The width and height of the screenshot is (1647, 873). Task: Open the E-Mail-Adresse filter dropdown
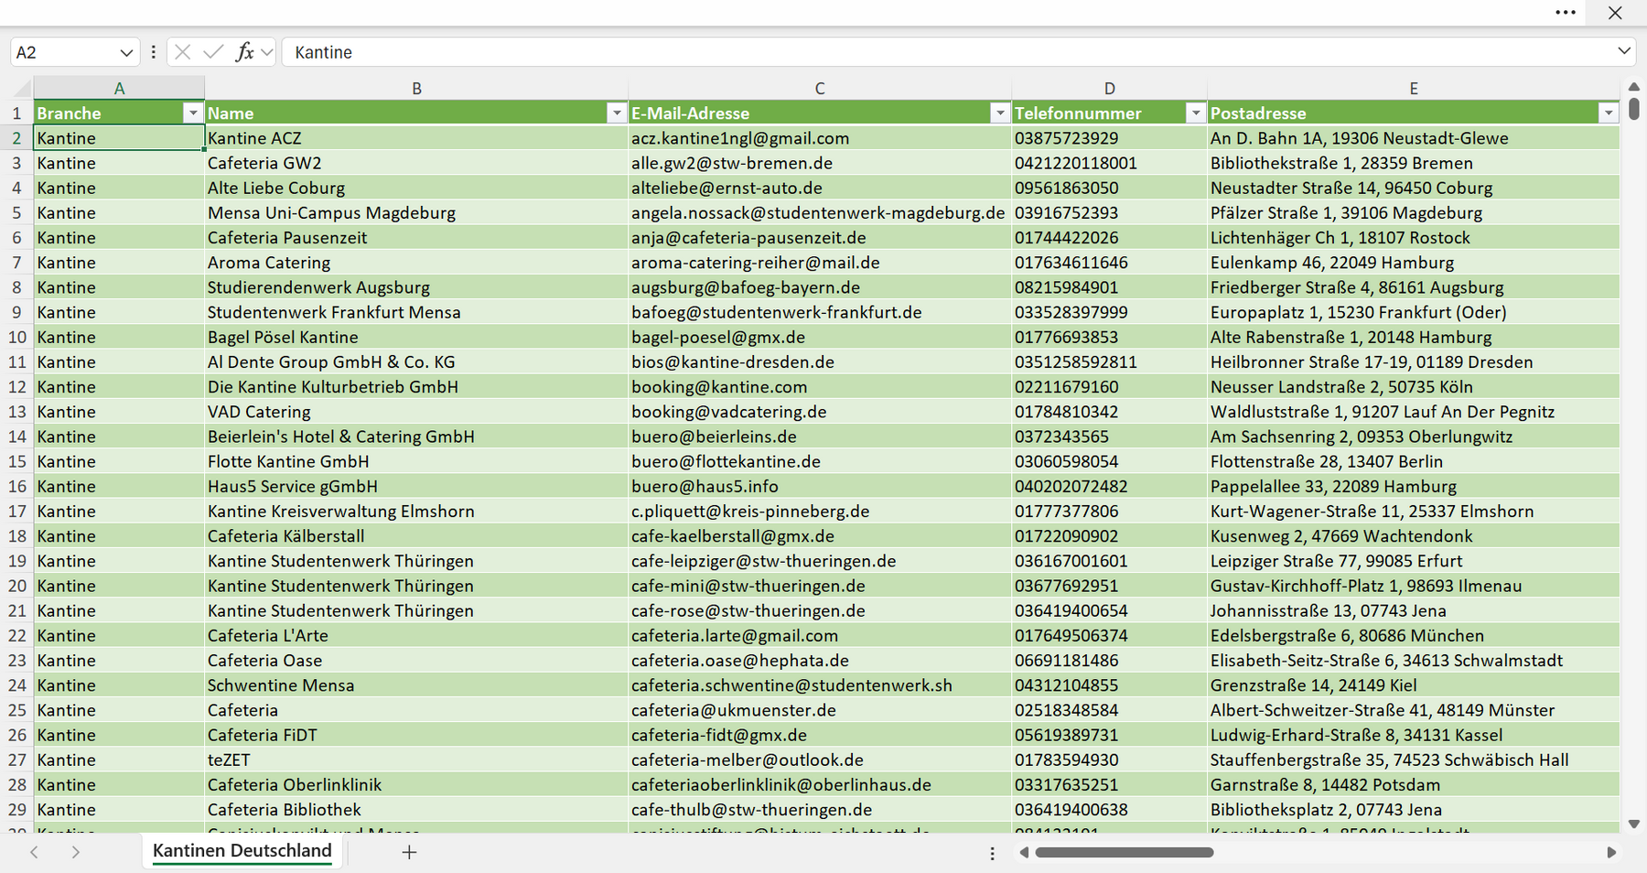point(1000,113)
